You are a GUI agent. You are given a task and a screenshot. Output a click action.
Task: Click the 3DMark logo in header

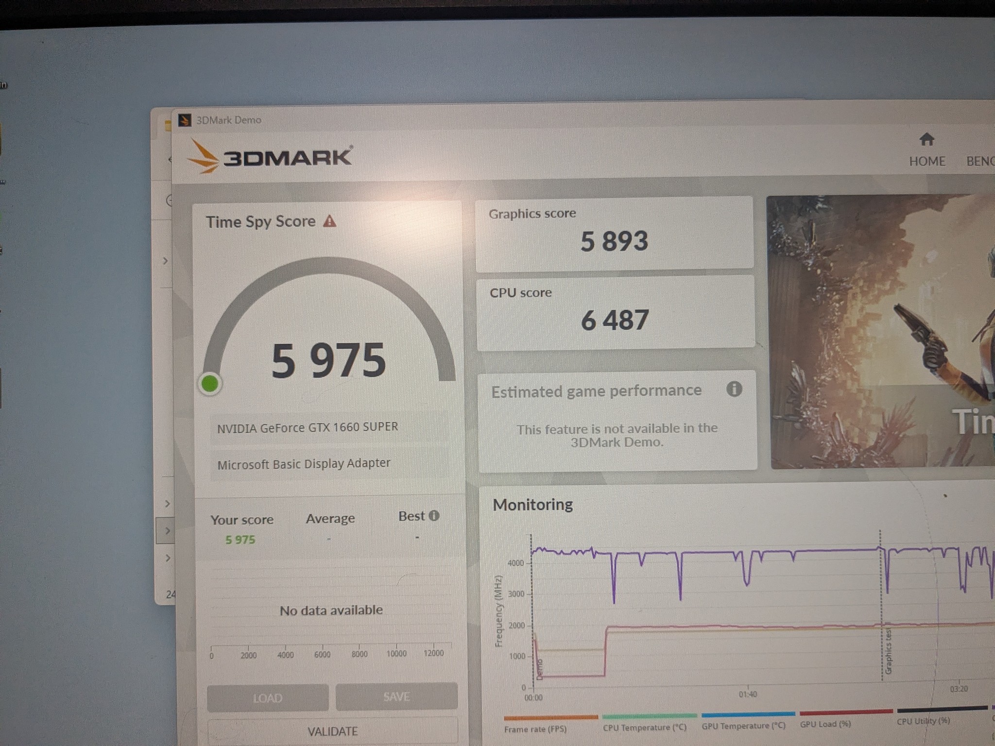pyautogui.click(x=269, y=156)
